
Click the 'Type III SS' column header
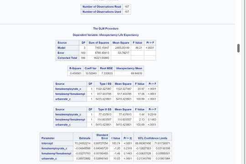pos(105,109)
